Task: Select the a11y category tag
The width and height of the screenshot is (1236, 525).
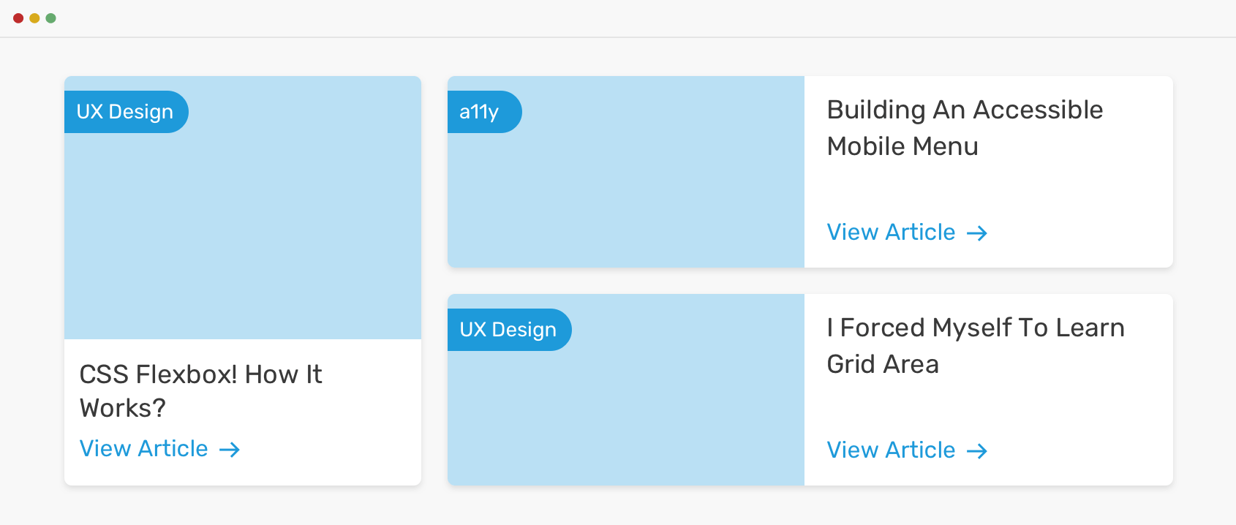Action: (x=480, y=112)
